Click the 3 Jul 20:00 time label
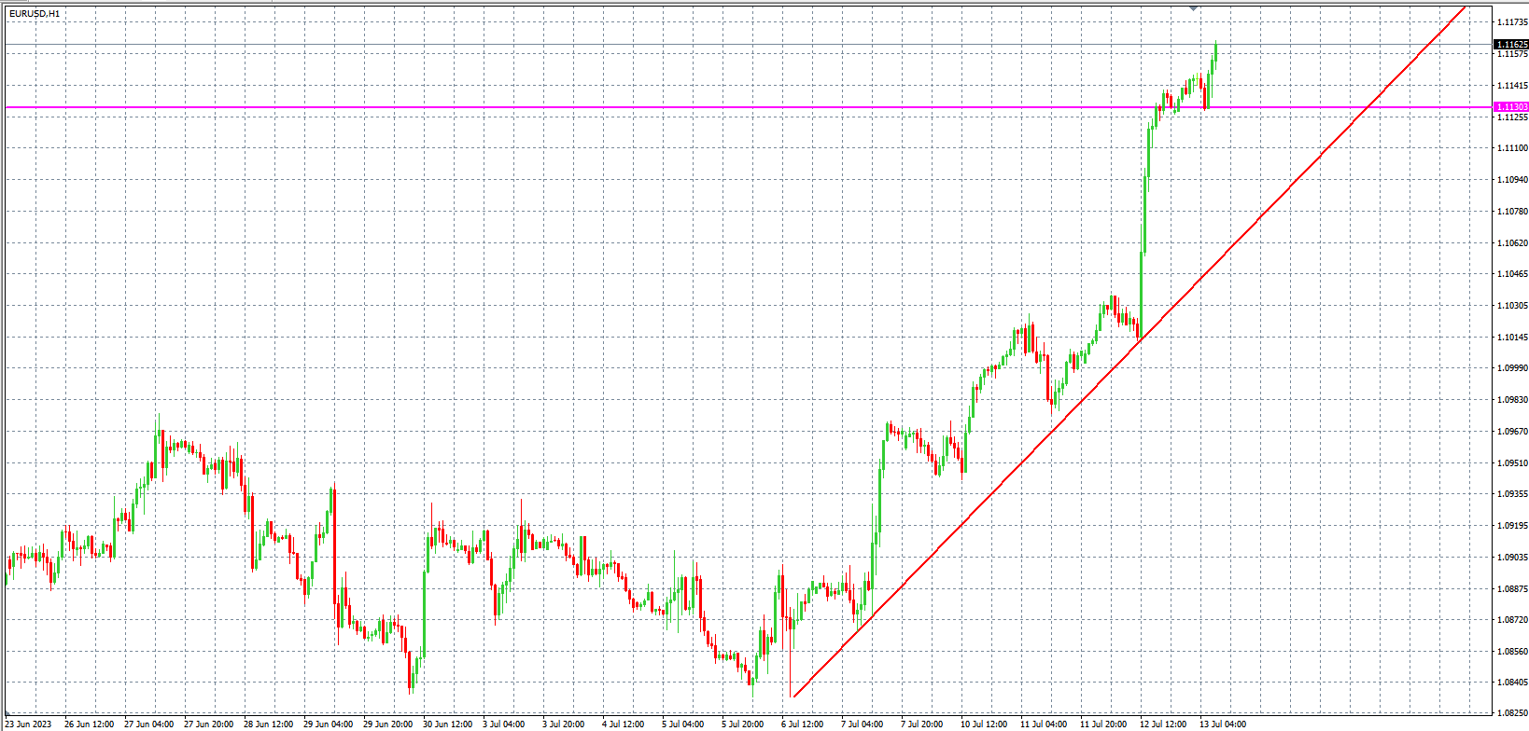This screenshot has height=731, width=1529. 563,724
